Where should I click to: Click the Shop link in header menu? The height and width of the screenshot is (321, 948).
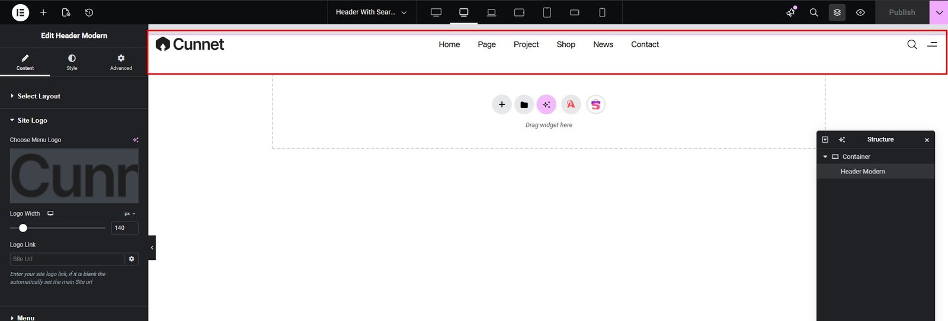566,44
